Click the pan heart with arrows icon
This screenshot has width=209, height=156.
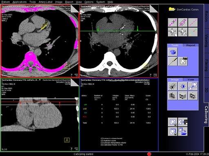182,32
